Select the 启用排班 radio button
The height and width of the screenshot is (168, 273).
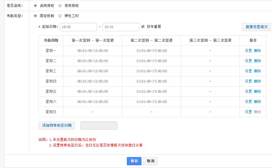[35, 6]
